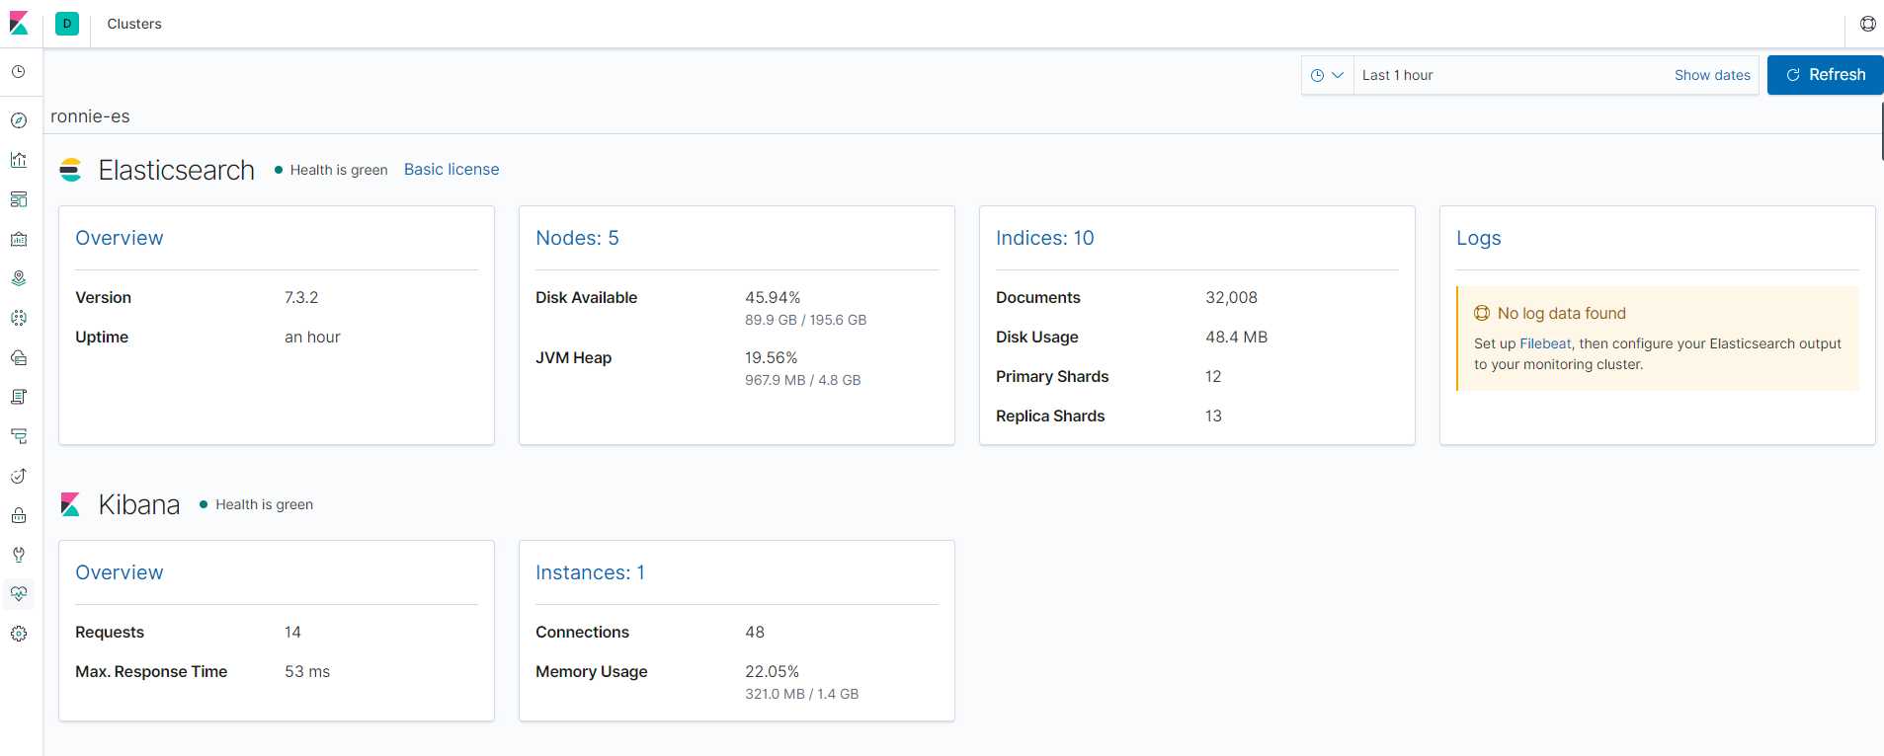Open SIEM lock icon in sidebar
This screenshot has height=756, width=1884.
coord(19,515)
